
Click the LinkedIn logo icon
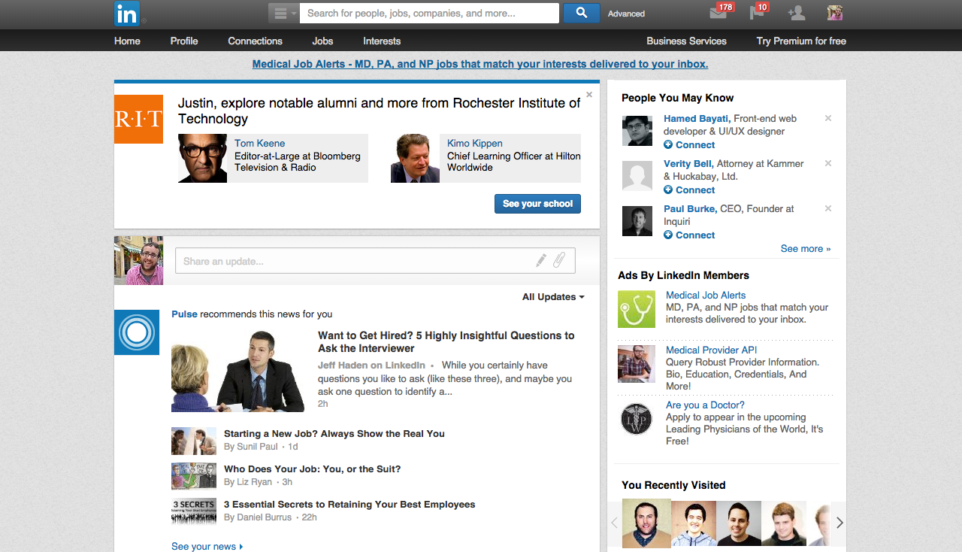(x=127, y=14)
